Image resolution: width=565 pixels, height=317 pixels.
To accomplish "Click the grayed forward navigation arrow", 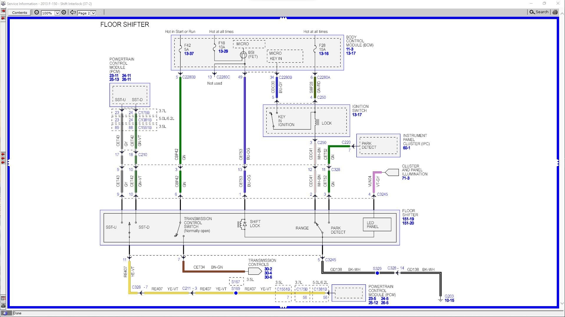I will click(100, 12).
